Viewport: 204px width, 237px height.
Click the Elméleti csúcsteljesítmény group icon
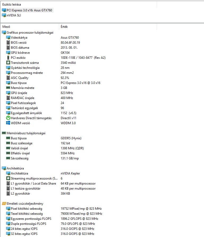(x=4, y=204)
